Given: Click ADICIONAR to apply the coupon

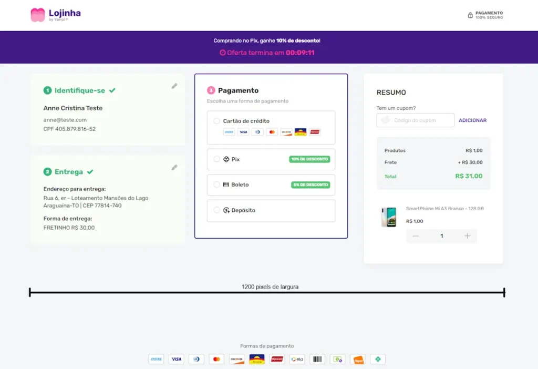Looking at the screenshot, I should [472, 120].
